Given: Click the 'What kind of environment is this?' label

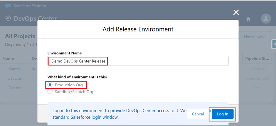Looking at the screenshot, I should tap(77, 77).
